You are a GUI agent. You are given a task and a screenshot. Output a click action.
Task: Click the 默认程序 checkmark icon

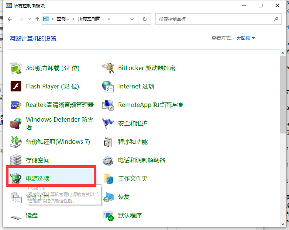(x=108, y=216)
